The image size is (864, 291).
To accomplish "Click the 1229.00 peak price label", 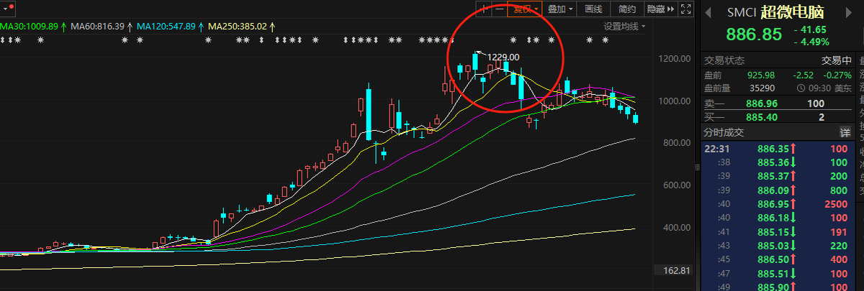I will [x=503, y=56].
